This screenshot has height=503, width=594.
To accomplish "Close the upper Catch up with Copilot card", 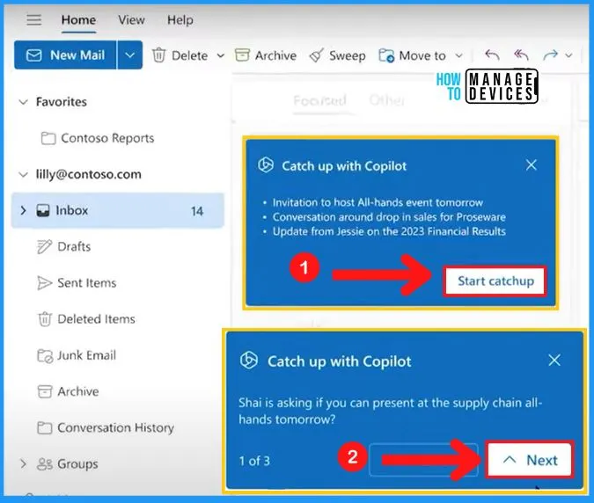I will click(532, 165).
